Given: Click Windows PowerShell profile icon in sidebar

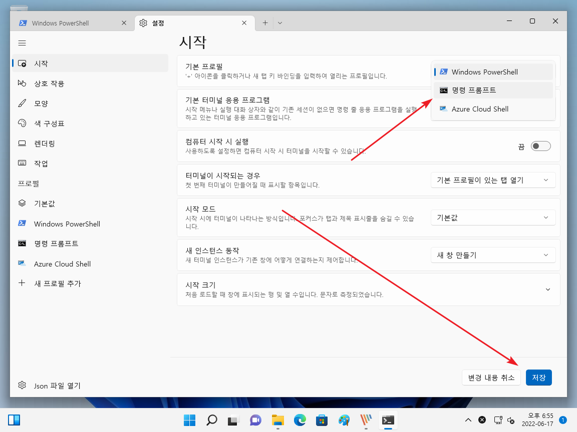Looking at the screenshot, I should click(x=22, y=223).
